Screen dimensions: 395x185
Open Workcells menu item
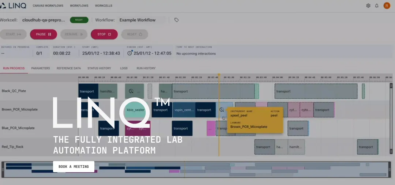(104, 5)
